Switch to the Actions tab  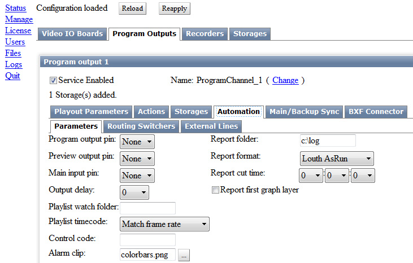151,112
